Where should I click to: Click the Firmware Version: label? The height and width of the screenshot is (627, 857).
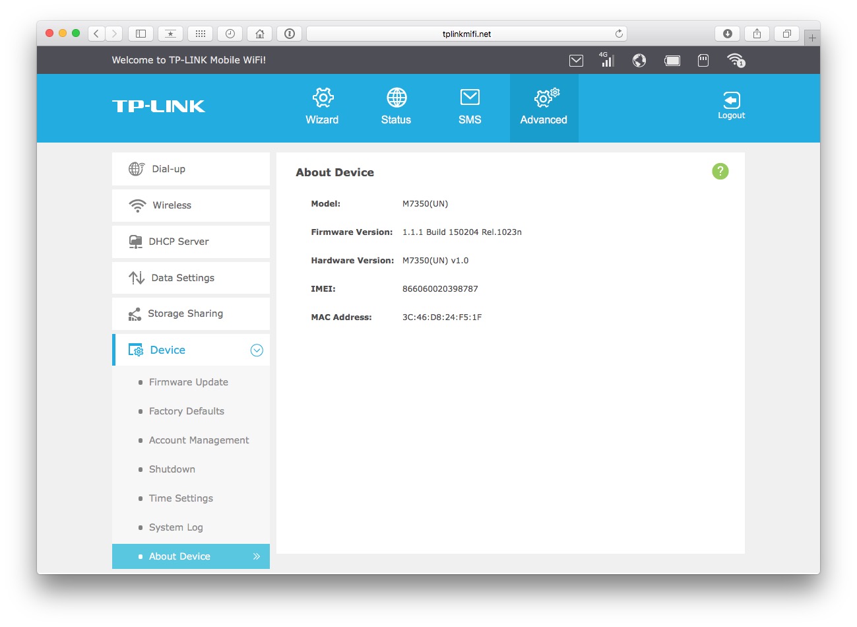pos(352,232)
